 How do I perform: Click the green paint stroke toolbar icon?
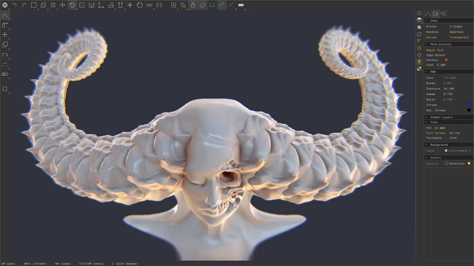(x=221, y=5)
